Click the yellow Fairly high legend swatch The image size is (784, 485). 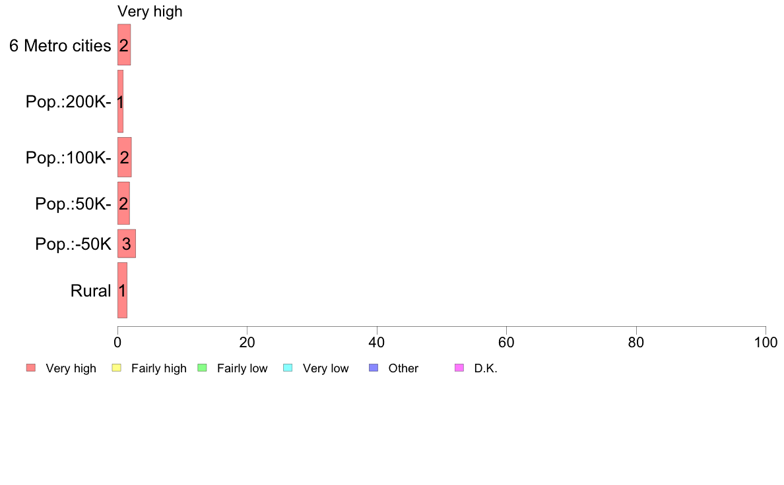tap(117, 368)
